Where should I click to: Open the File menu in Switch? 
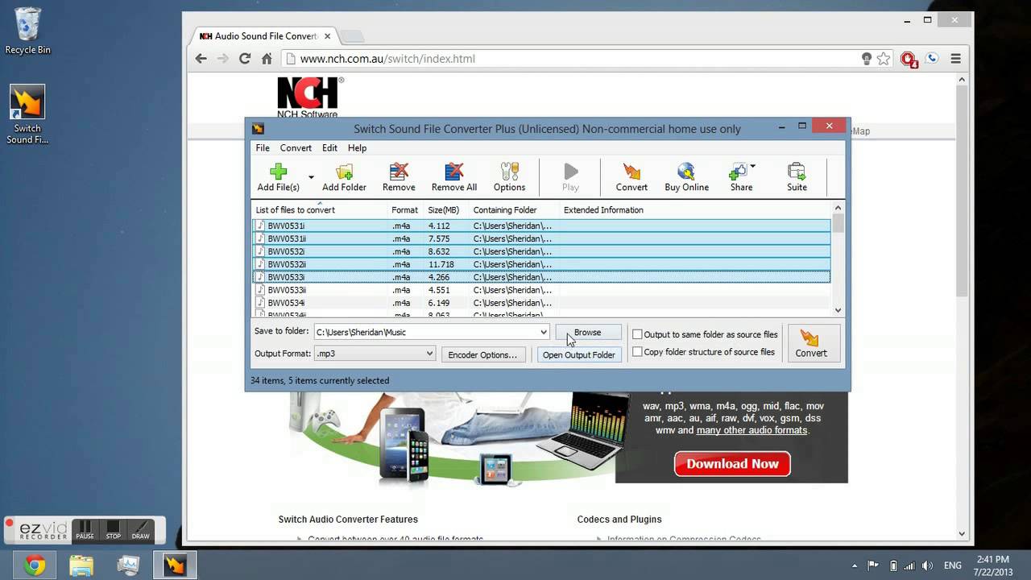[263, 148]
